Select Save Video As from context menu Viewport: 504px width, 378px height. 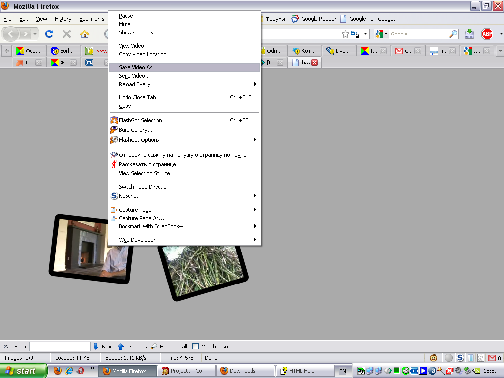click(x=138, y=67)
